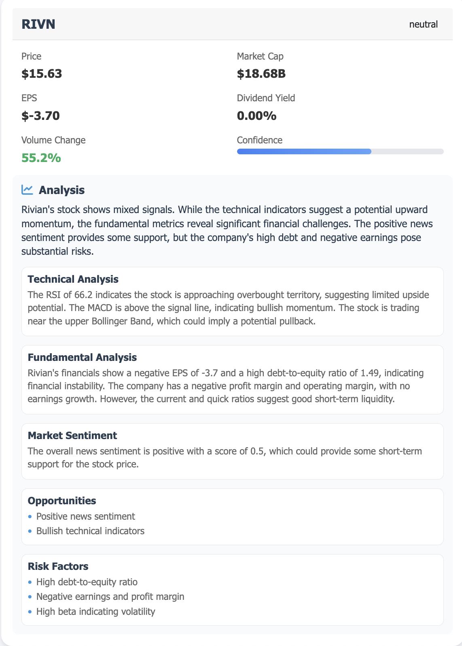462x646 pixels.
Task: Click the Analysis line chart icon
Action: pyautogui.click(x=27, y=190)
